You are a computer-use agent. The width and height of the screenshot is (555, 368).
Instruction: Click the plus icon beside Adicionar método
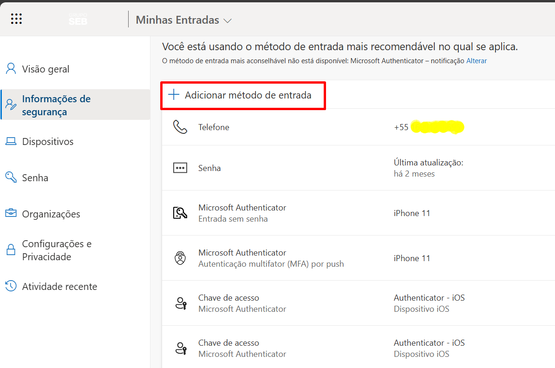coord(173,95)
